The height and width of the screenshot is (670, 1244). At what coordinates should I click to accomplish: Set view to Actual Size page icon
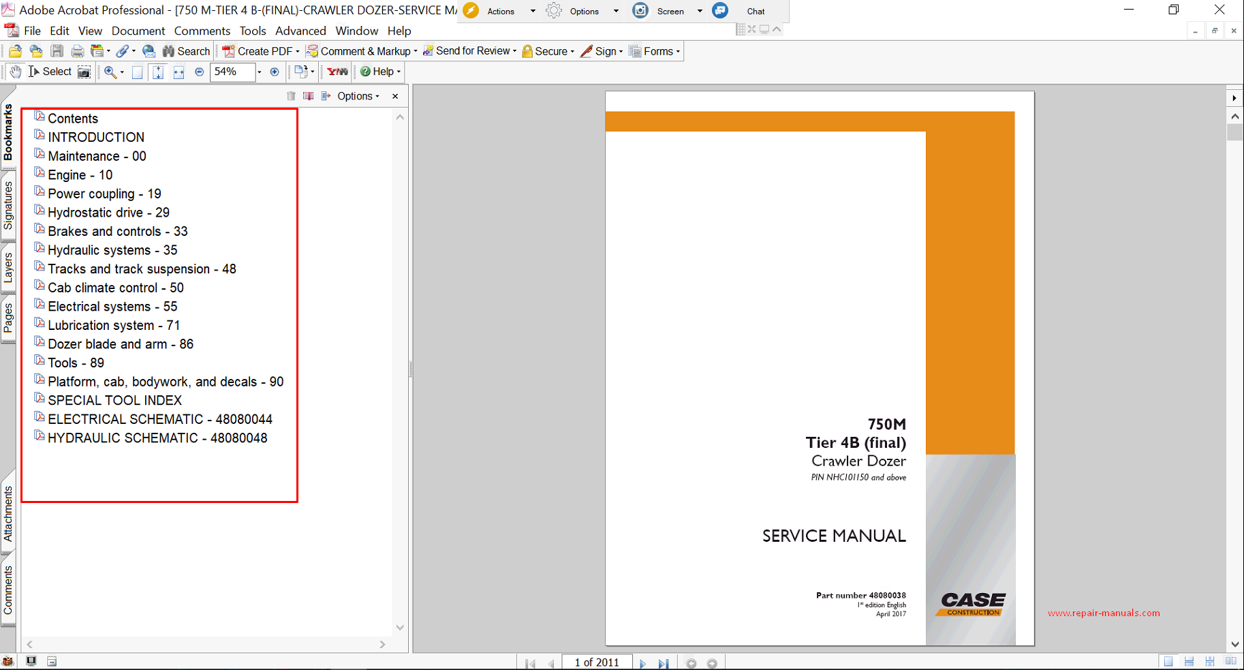[x=137, y=72]
